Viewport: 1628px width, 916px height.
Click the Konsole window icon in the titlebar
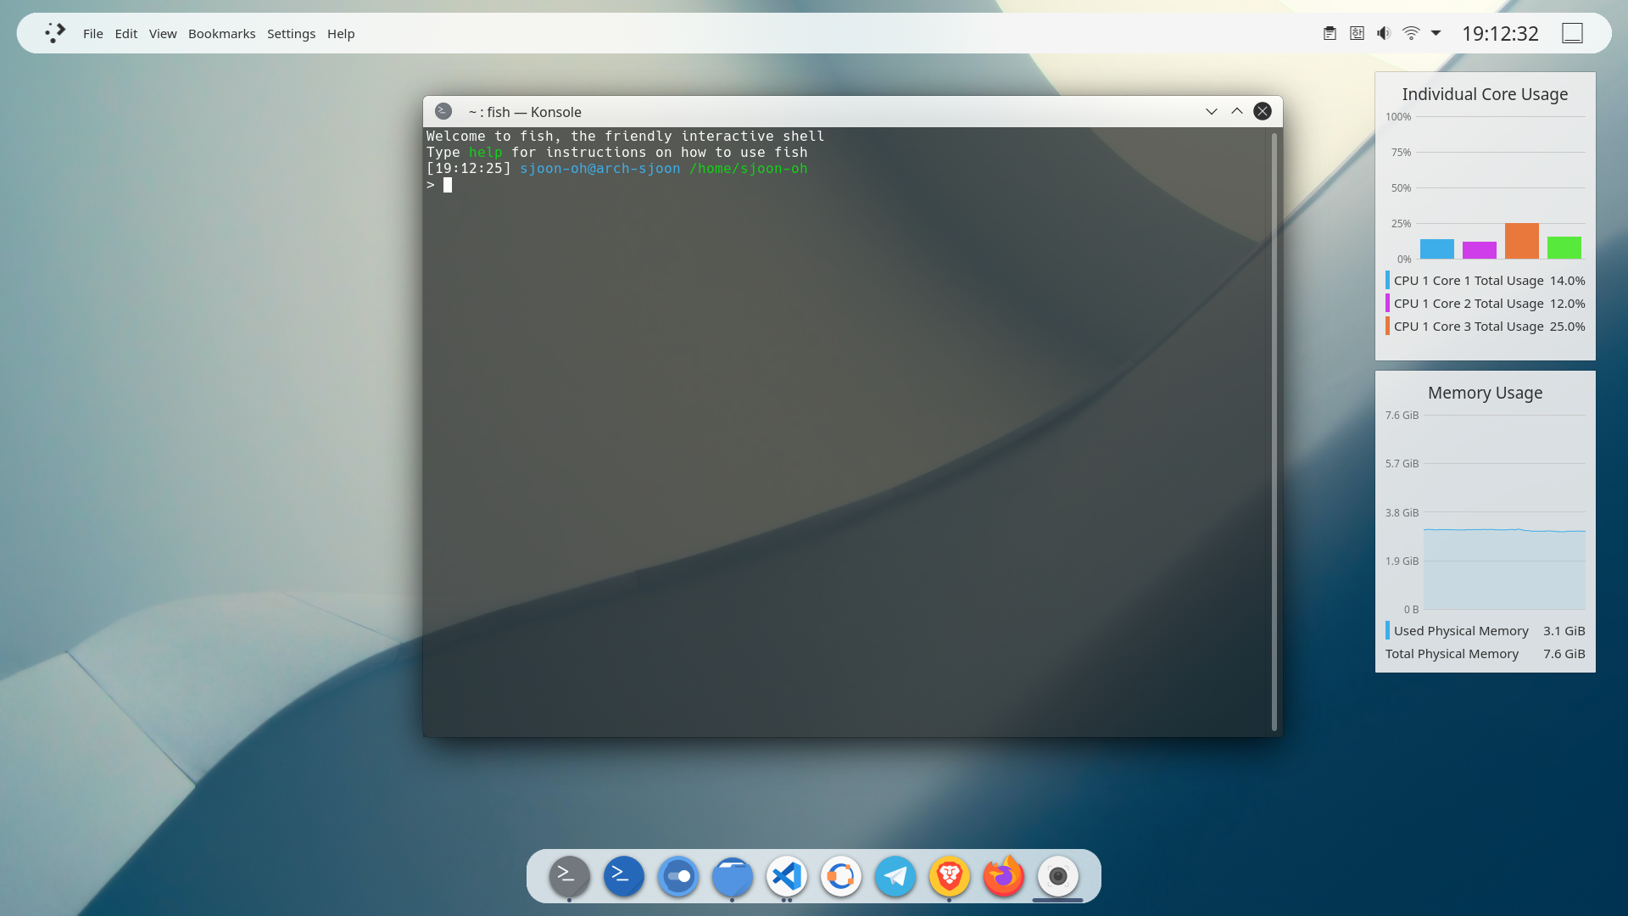coord(443,111)
